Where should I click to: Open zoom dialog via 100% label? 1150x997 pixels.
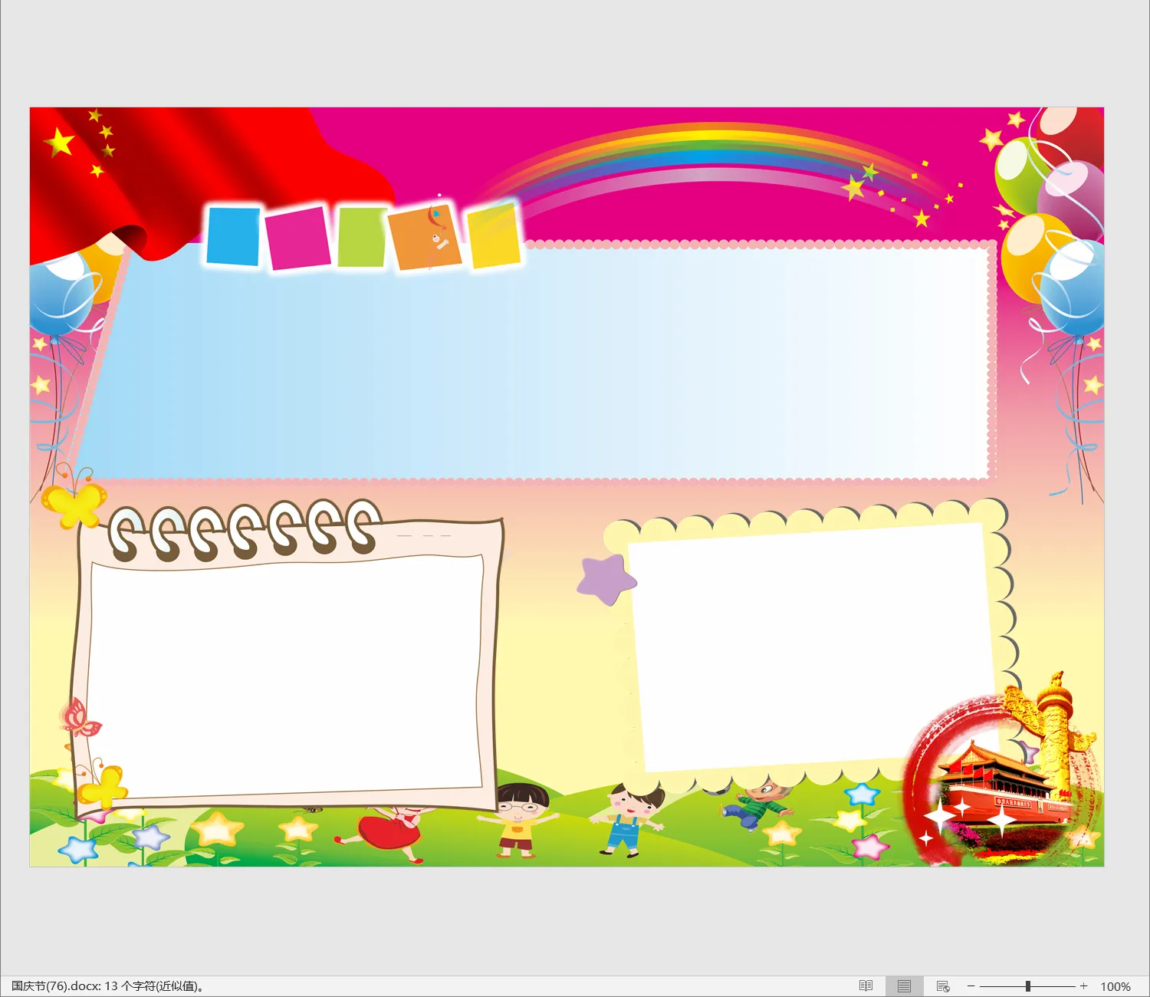[1115, 986]
